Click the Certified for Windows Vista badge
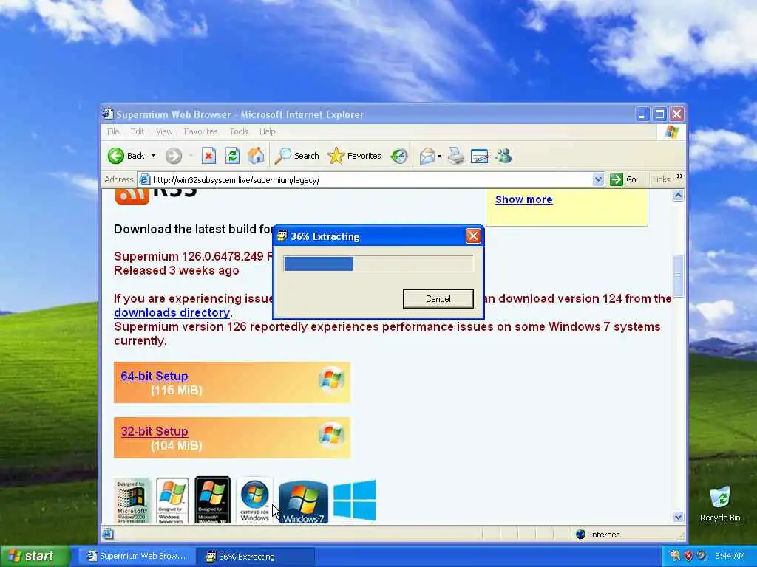The width and height of the screenshot is (757, 567). click(255, 501)
